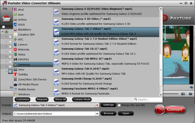Select iPod device category
195x123 pixels.
pos(33,9)
